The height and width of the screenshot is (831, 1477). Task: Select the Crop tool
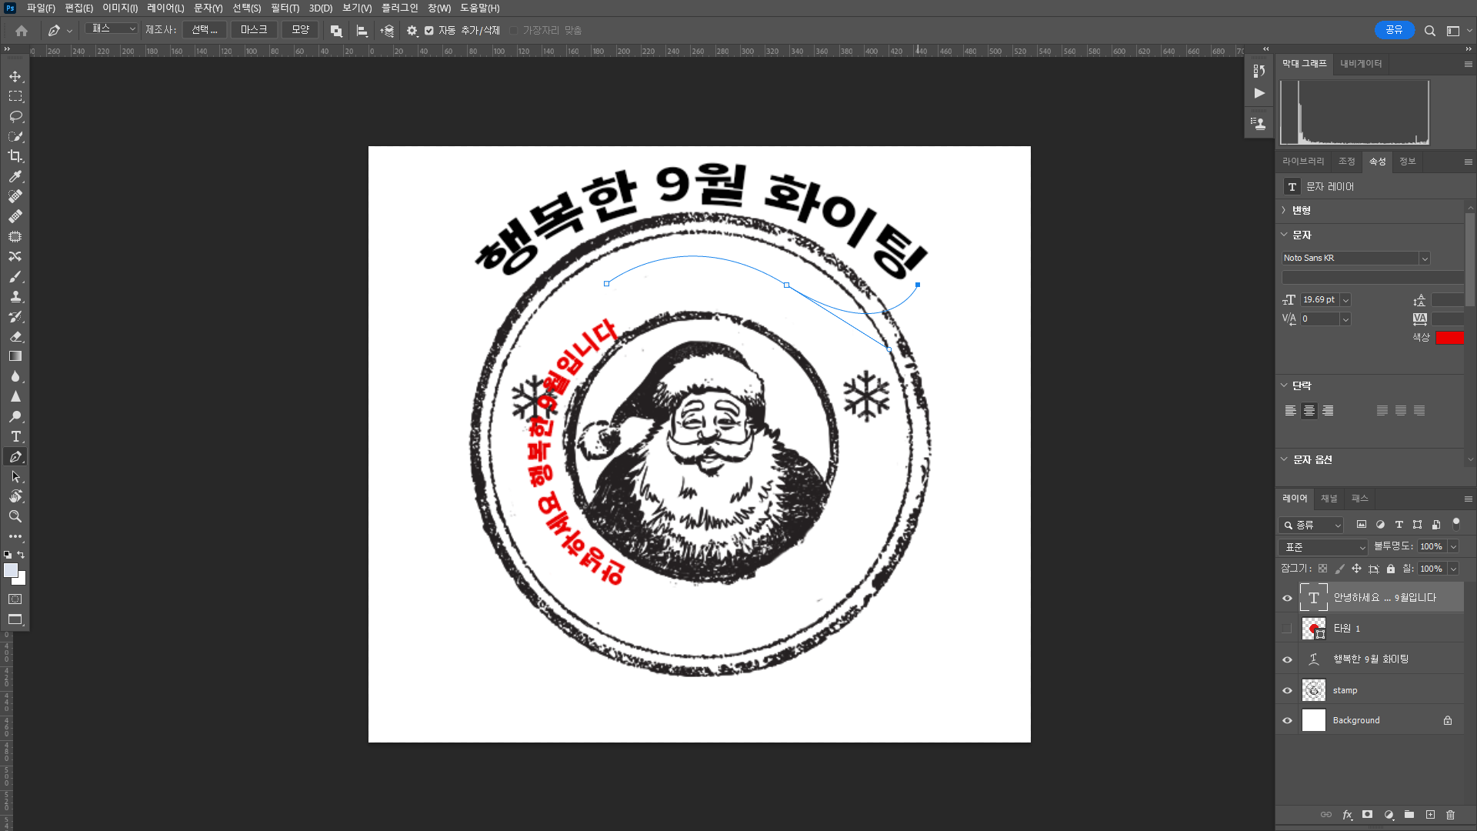(x=15, y=156)
